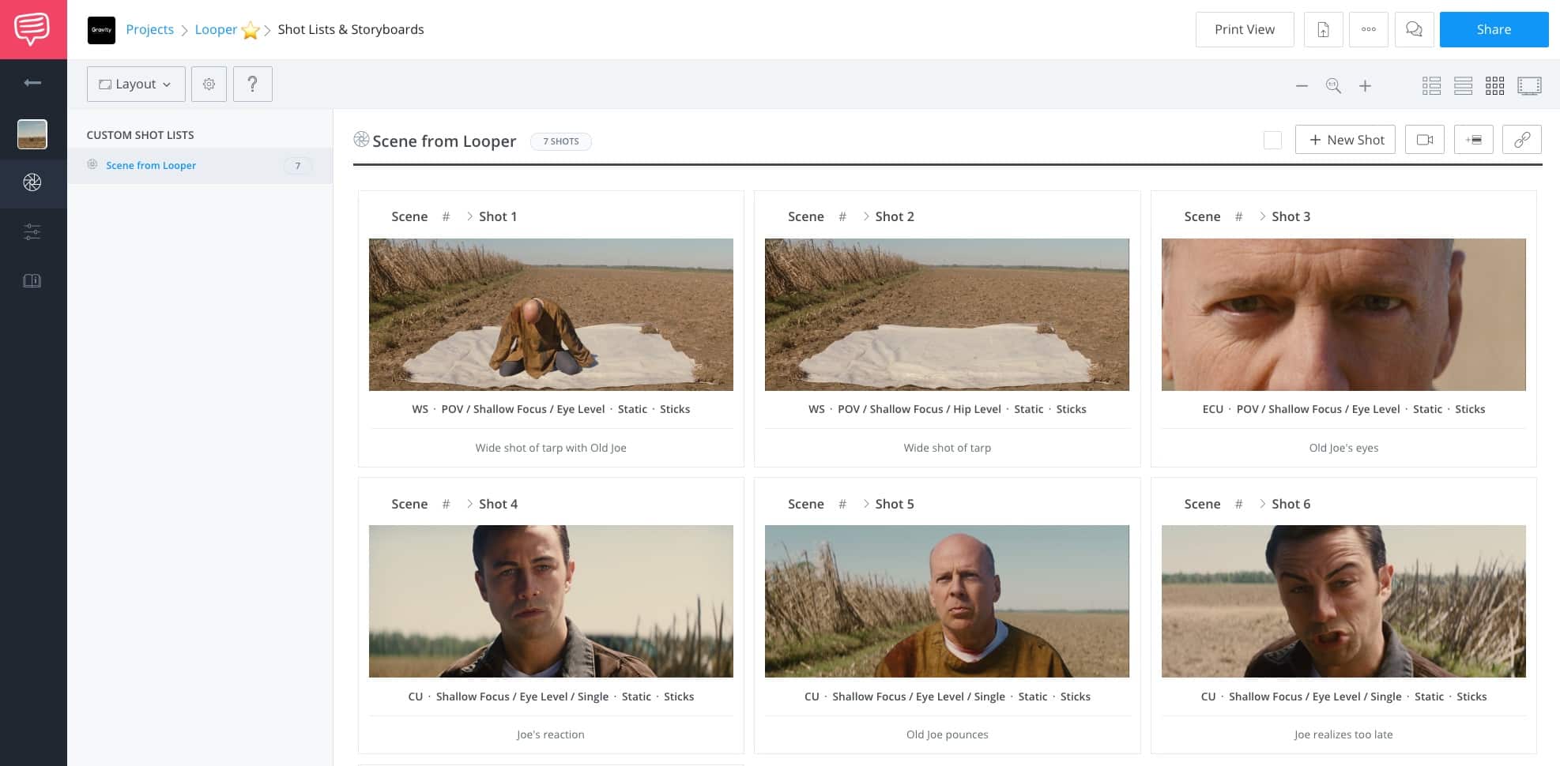Click the New Shot button

point(1345,140)
